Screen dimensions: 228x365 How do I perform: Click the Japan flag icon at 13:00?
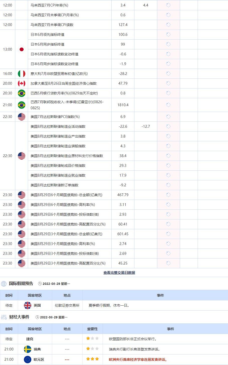(x=22, y=49)
